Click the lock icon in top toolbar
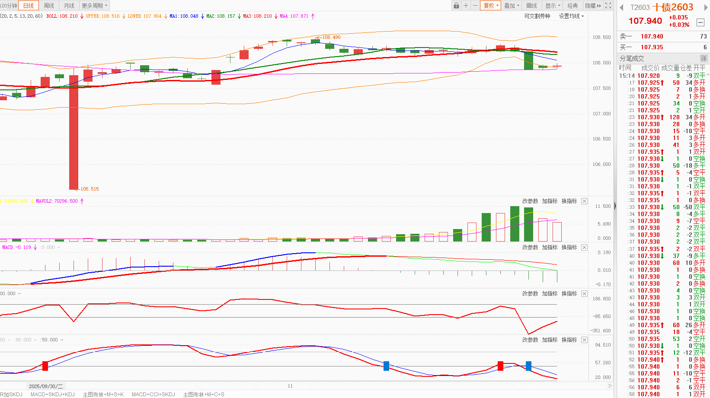This screenshot has width=710, height=398. [x=456, y=6]
